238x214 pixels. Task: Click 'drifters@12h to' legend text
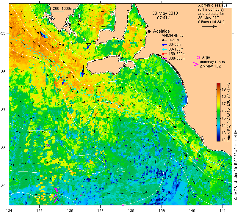pyautogui.click(x=212, y=62)
